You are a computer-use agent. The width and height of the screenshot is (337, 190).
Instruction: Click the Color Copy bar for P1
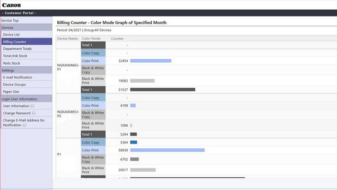[x=134, y=142]
